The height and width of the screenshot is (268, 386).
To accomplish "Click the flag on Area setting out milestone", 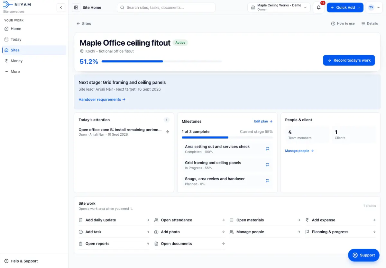I will coord(267,149).
